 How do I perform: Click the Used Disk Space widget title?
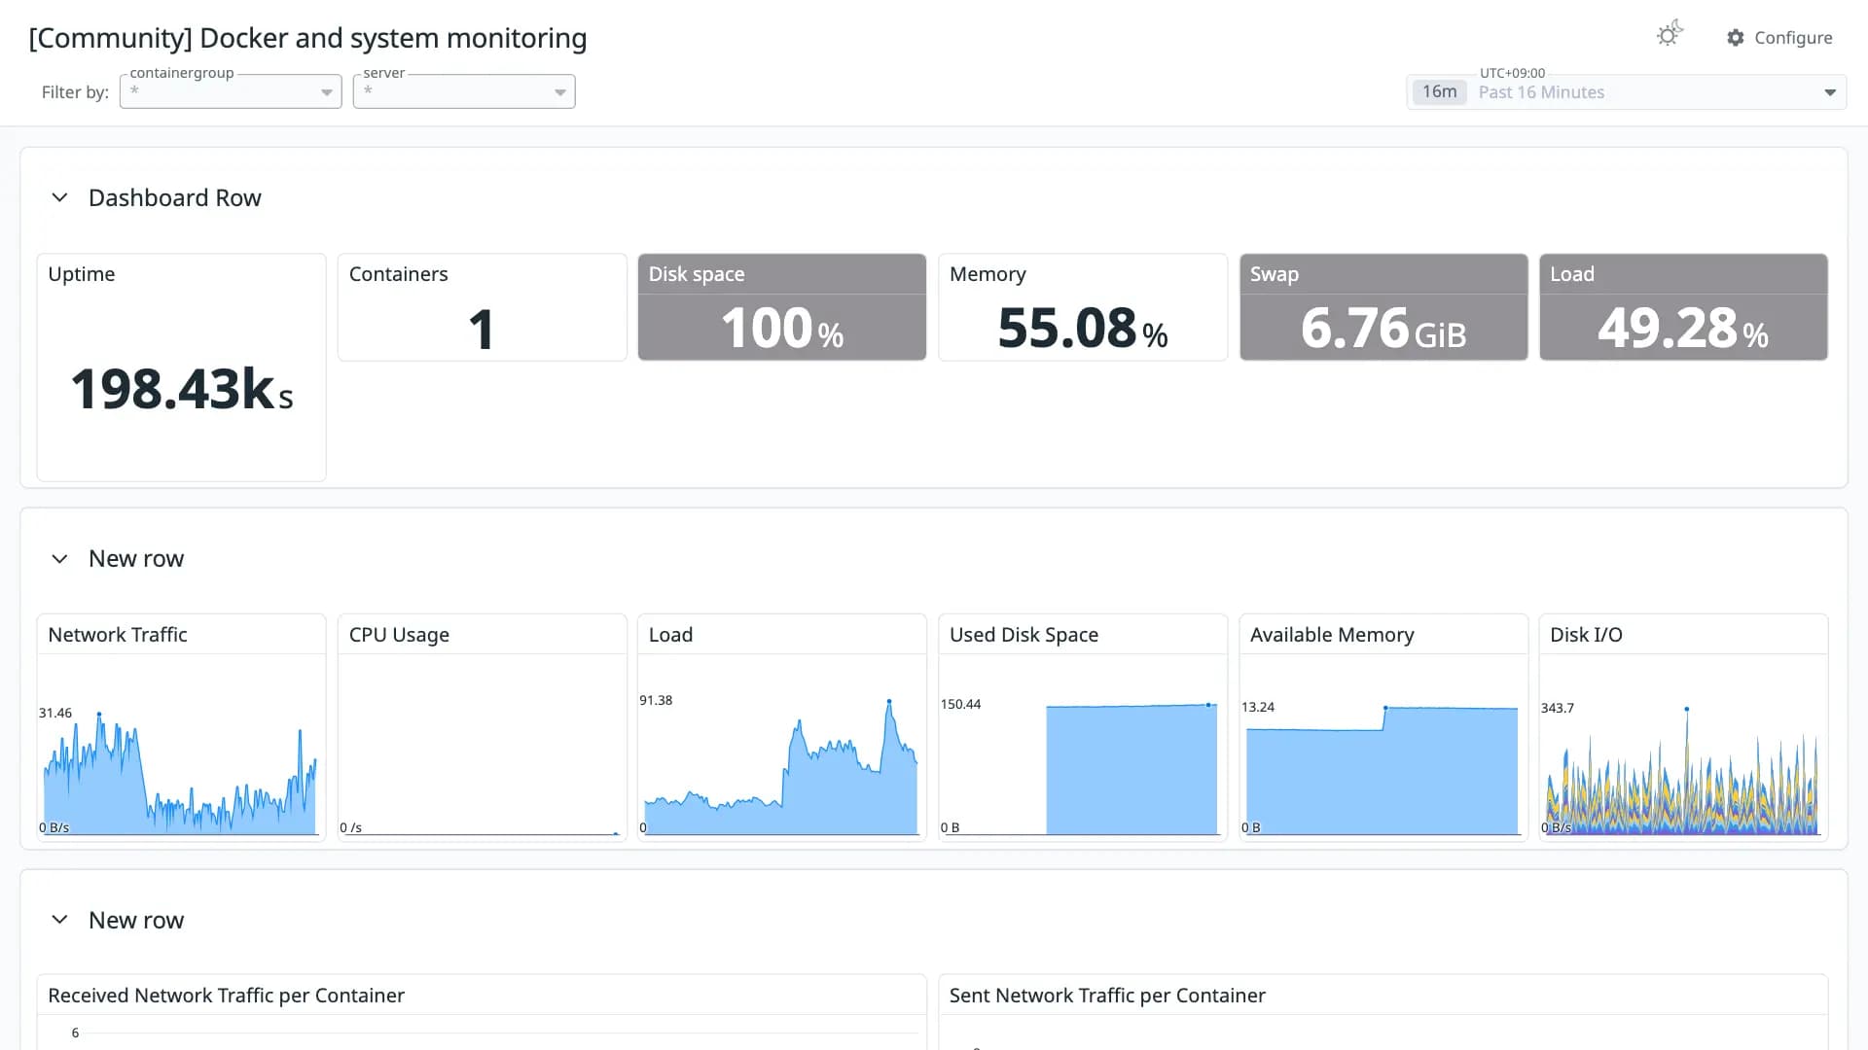click(x=1024, y=635)
